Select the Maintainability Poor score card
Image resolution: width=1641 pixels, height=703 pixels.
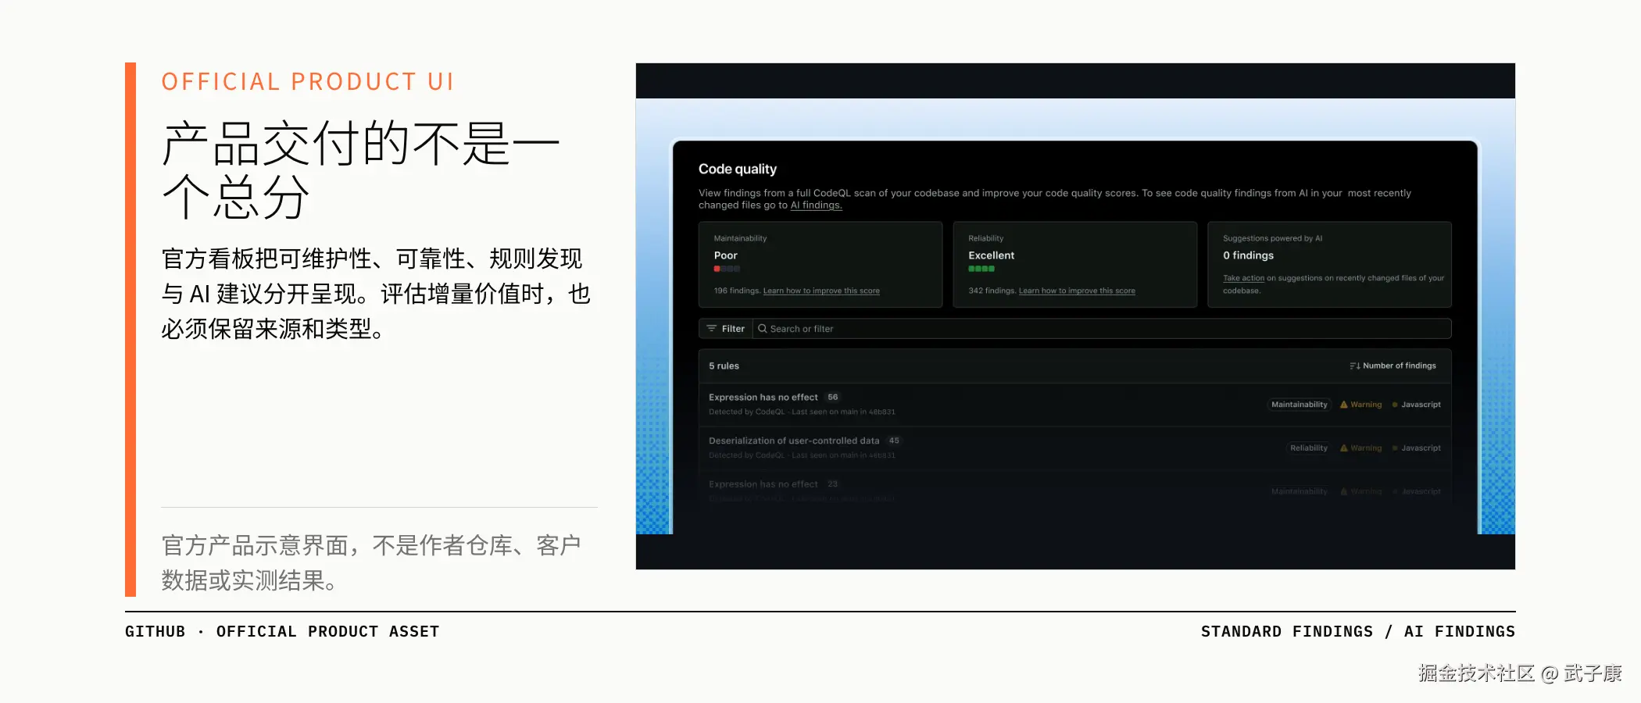pos(820,265)
